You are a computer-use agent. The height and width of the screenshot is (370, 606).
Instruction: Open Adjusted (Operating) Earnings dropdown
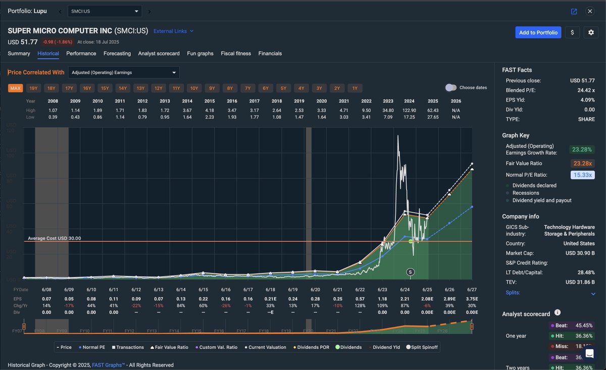[x=124, y=72]
